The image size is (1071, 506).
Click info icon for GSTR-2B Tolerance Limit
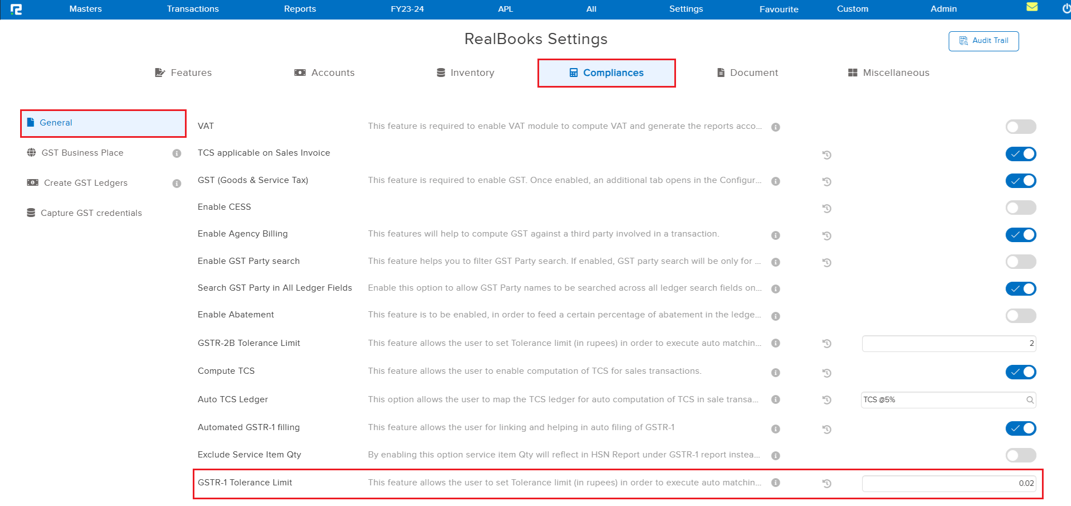775,343
